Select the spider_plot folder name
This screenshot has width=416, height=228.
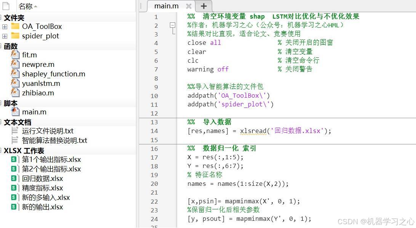[x=41, y=36]
